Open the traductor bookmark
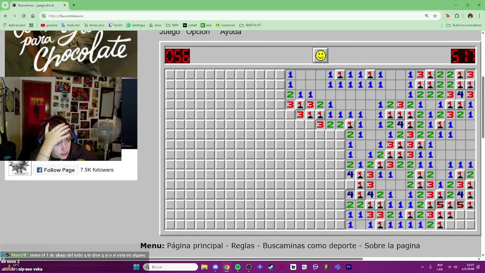The height and width of the screenshot is (273, 485). (x=70, y=25)
